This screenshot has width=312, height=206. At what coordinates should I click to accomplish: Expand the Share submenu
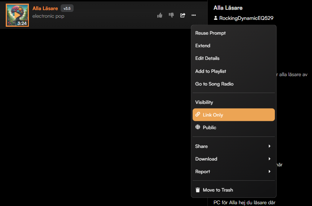233,146
